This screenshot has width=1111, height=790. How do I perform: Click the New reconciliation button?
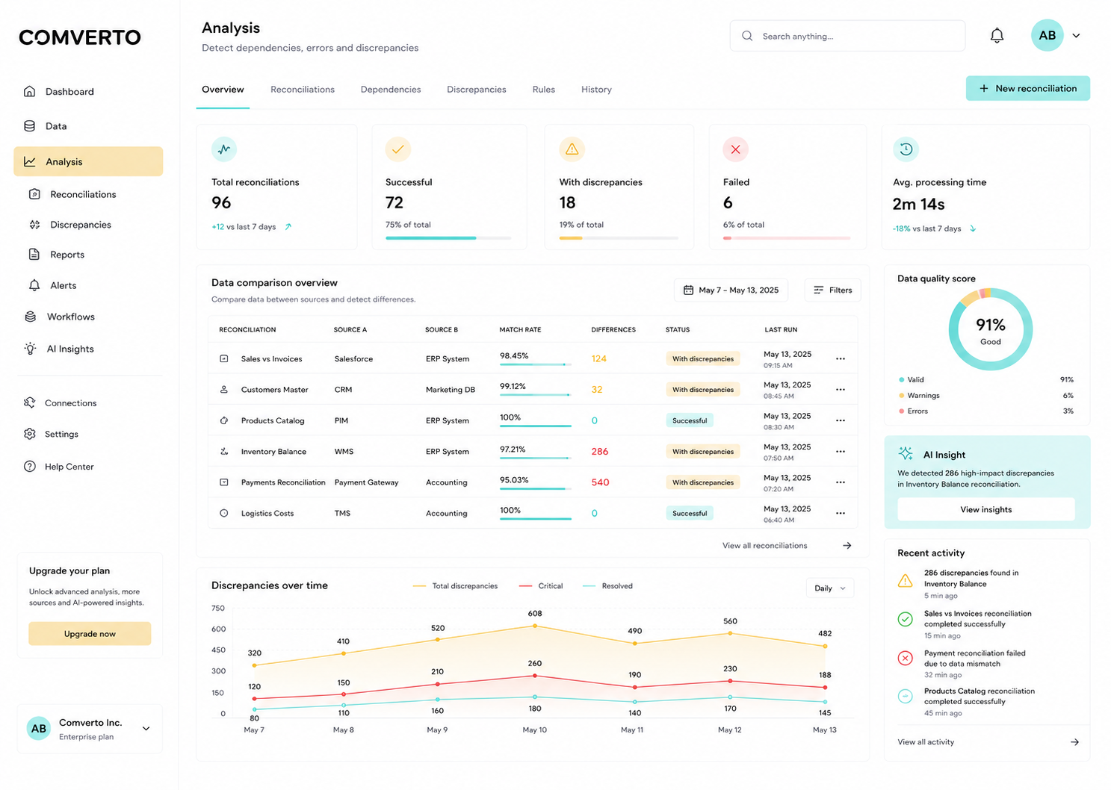tap(1028, 88)
